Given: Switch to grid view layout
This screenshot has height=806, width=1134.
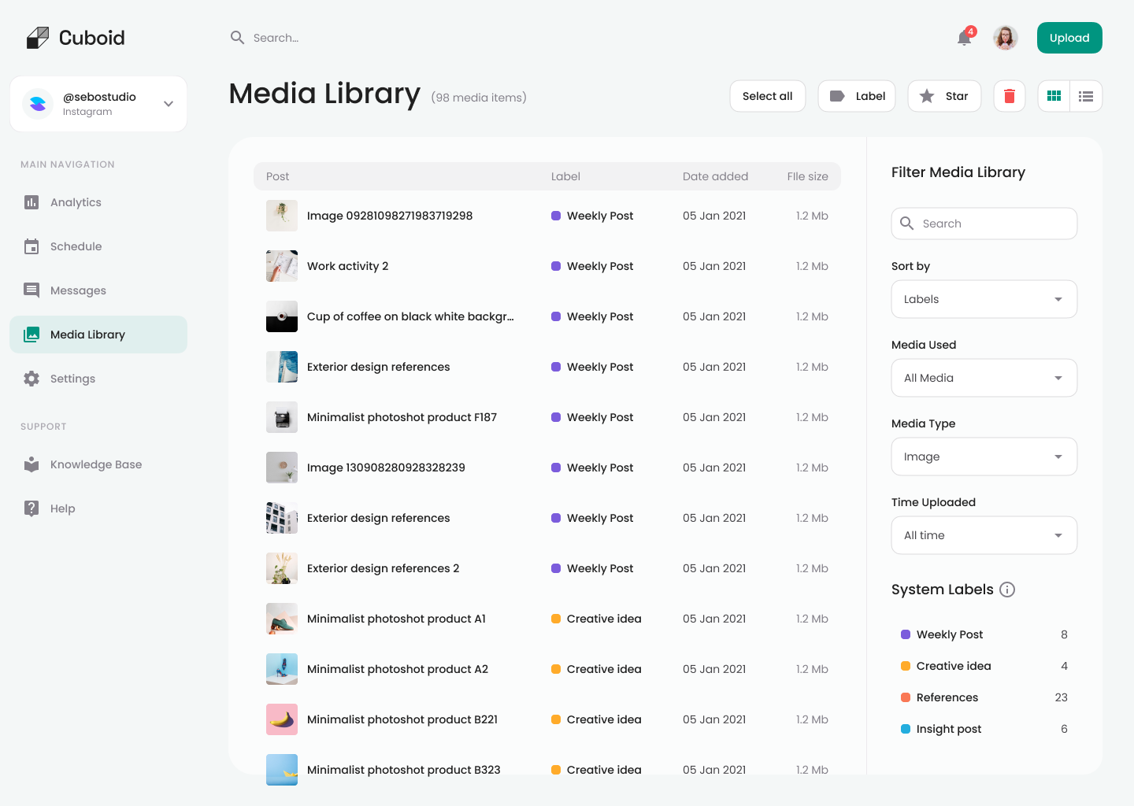Looking at the screenshot, I should click(1054, 96).
